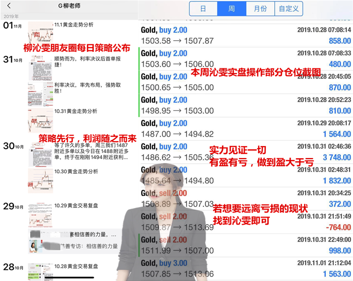Image resolution: width=353 pixels, height=281 pixels.
Task: Open chart thumbnail of 10.30黄金走势分析
Action: coord(40,181)
